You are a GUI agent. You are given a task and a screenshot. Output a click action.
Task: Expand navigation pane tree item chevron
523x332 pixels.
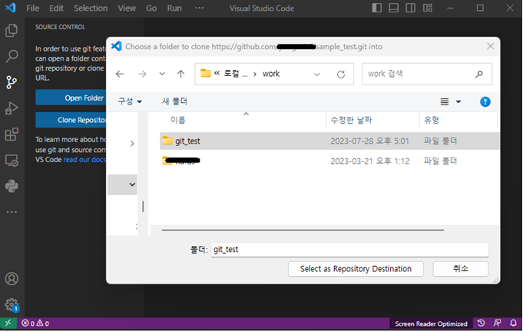tap(132, 144)
